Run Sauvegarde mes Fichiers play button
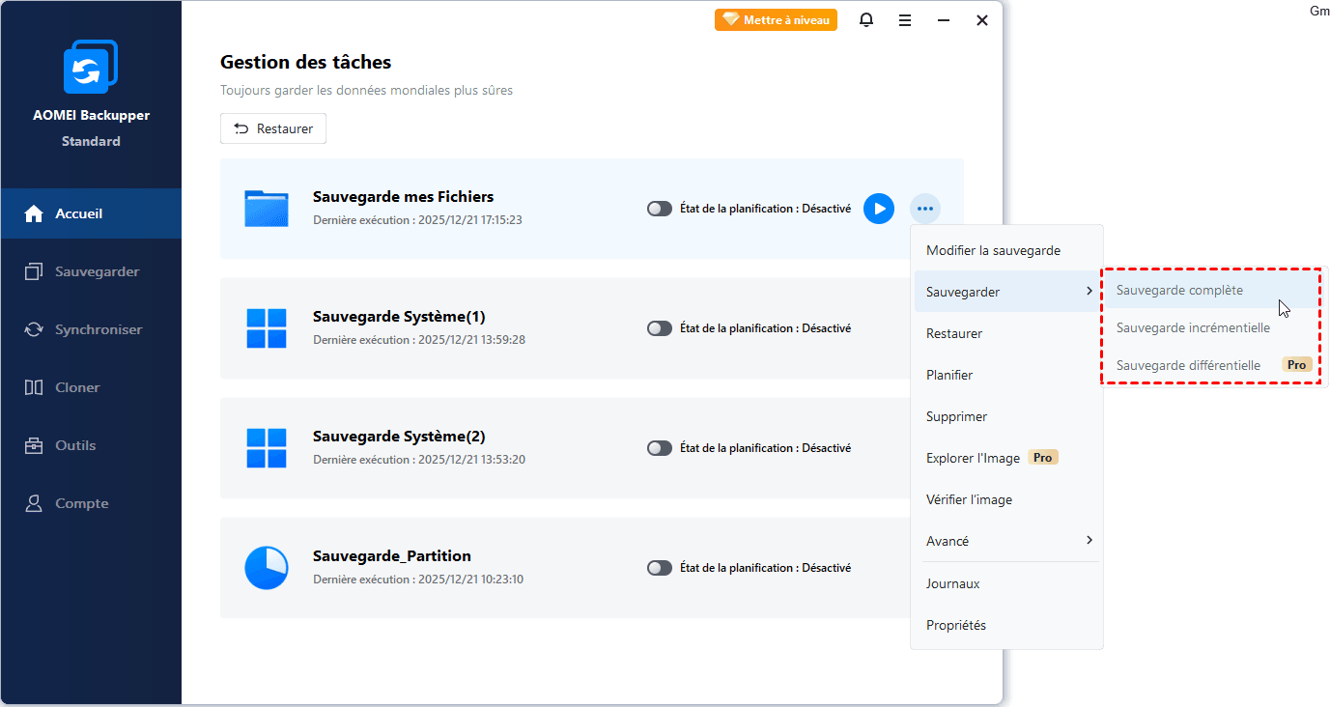 (878, 209)
